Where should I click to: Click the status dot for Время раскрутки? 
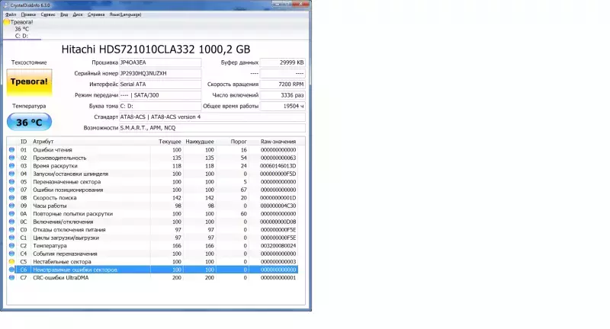point(11,166)
